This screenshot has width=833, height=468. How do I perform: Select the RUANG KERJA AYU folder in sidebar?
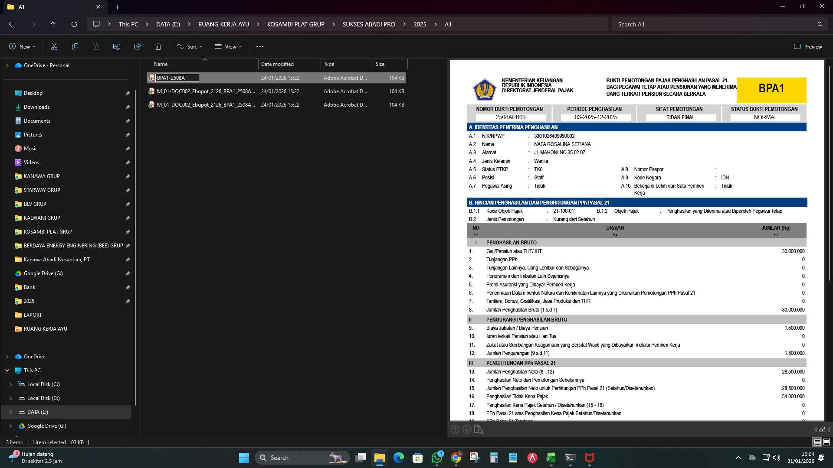click(x=45, y=328)
